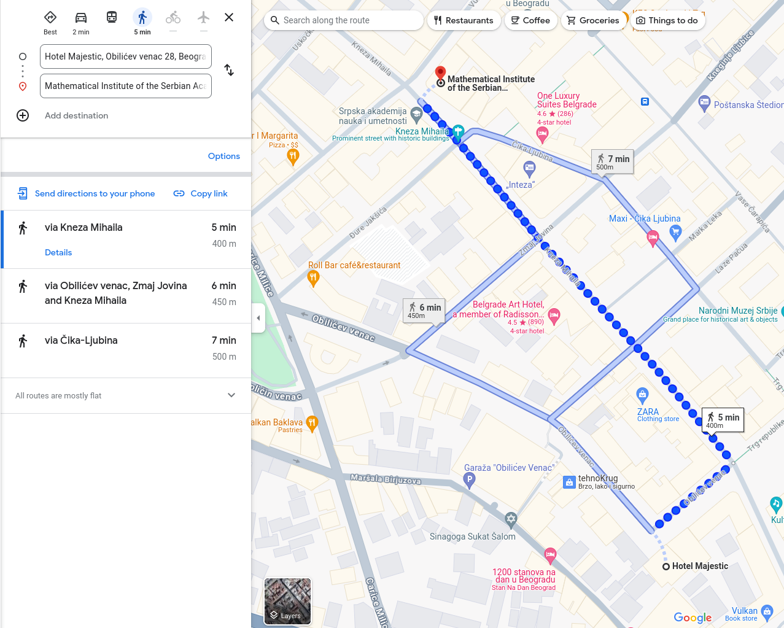
Task: Click the Srpska akademija nauka pin
Action: [x=416, y=114]
